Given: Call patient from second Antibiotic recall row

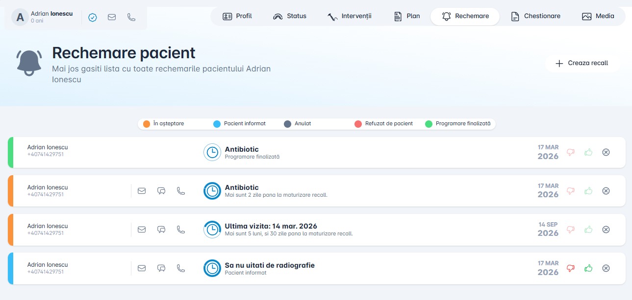Looking at the screenshot, I should 181,191.
